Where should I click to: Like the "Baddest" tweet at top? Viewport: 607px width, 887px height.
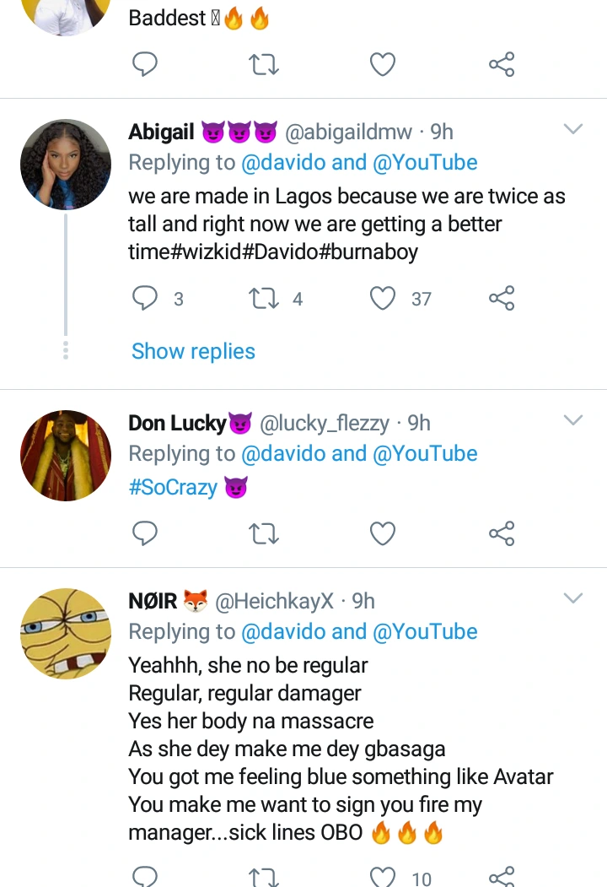384,64
